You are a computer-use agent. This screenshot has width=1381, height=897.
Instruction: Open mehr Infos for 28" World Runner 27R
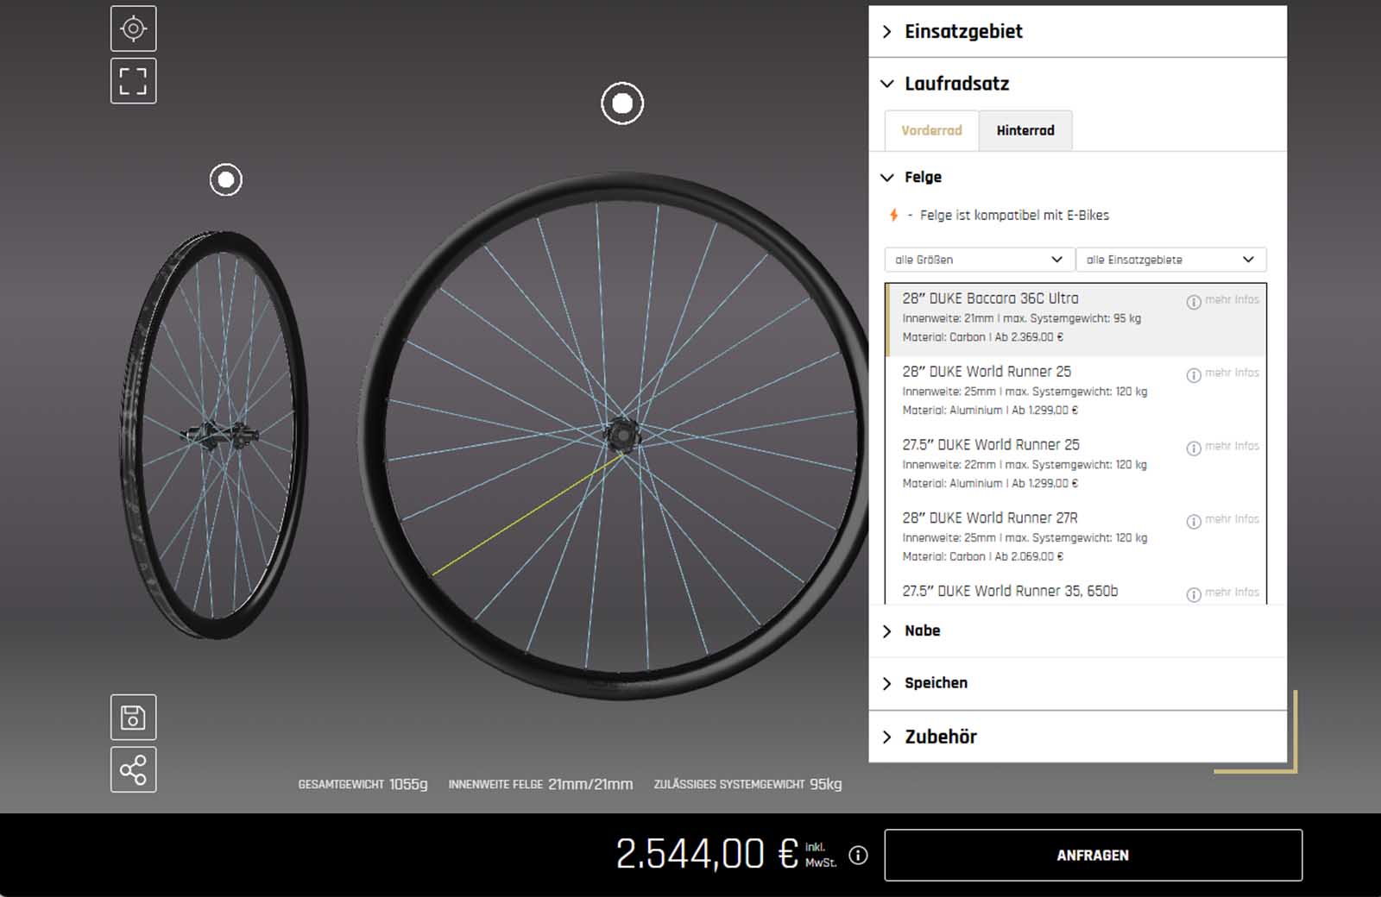coord(1223,520)
